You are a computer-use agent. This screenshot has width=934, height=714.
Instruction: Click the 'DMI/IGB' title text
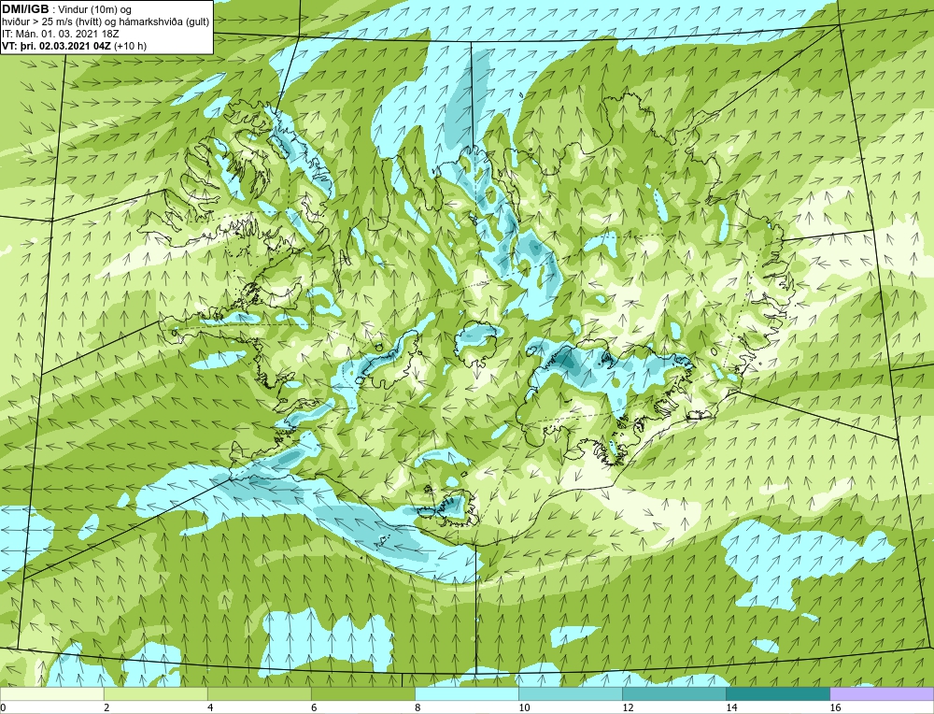[25, 9]
